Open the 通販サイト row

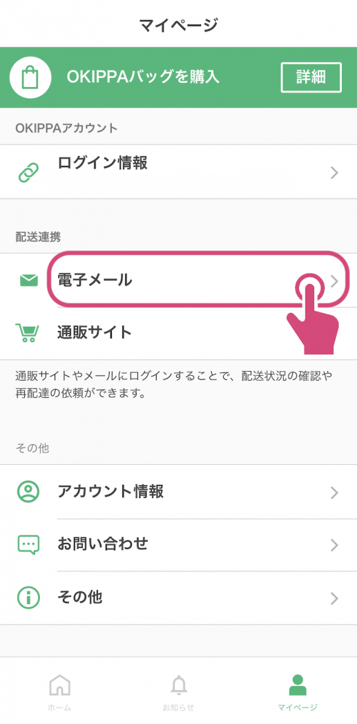coord(178,333)
